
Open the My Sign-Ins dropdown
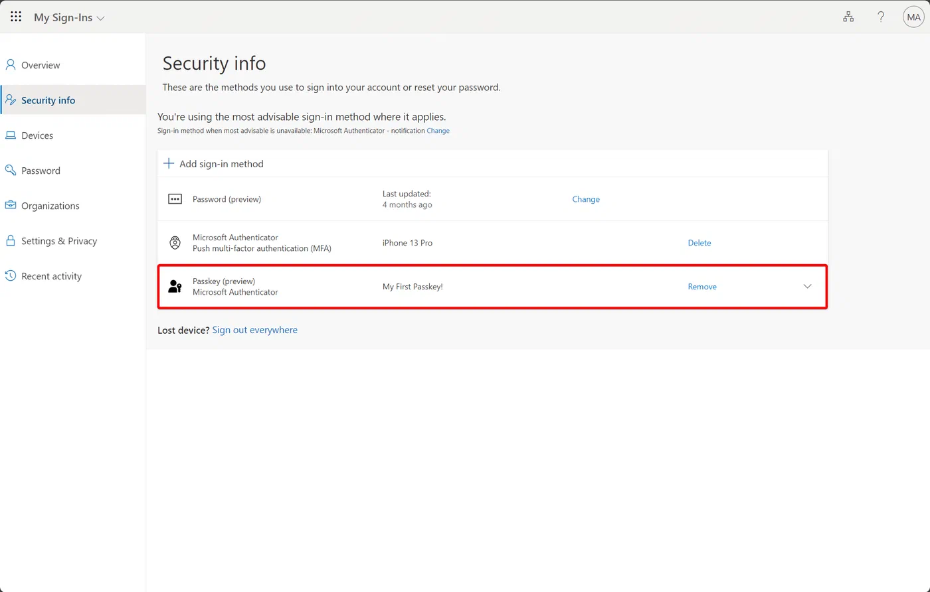click(x=69, y=18)
